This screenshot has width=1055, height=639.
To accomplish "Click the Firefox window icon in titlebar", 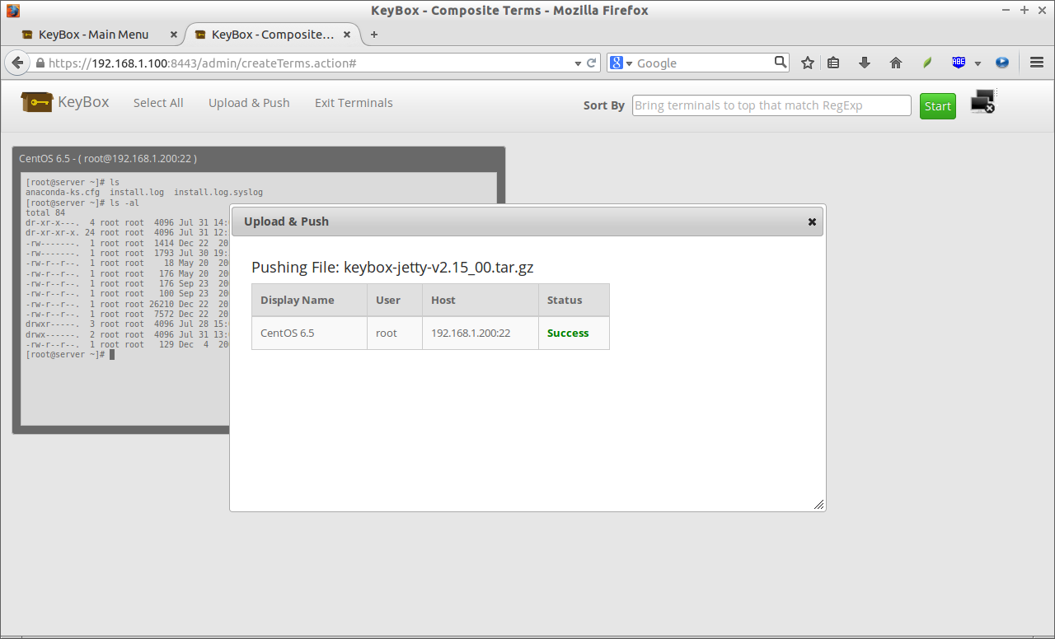I will (12, 11).
